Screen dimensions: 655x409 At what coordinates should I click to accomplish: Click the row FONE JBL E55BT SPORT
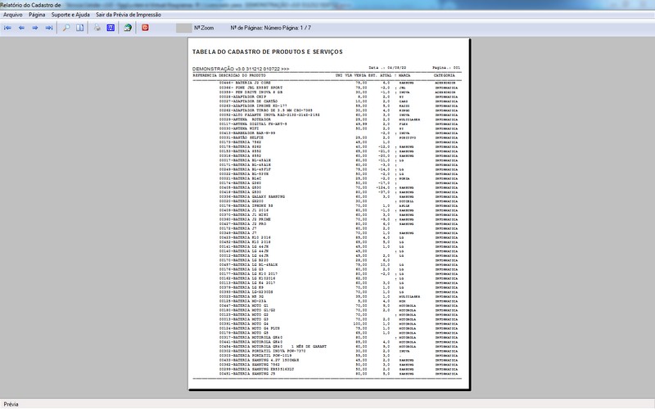coord(338,88)
